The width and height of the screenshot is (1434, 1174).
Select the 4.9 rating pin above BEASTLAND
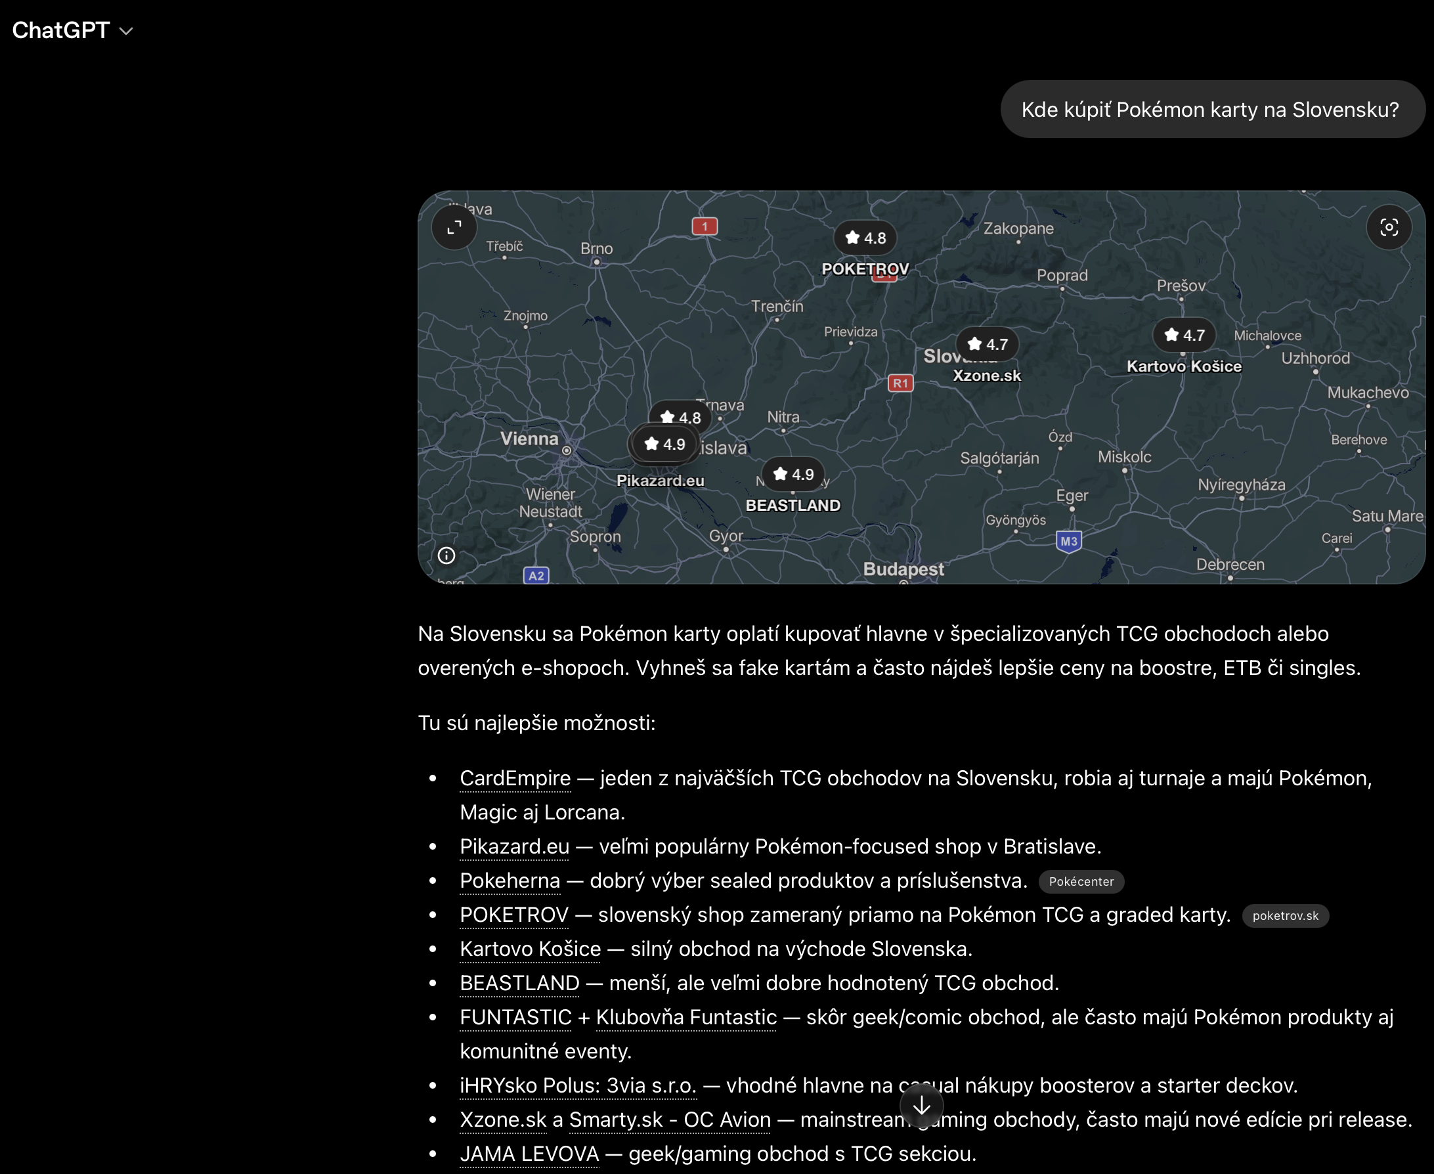pos(793,474)
